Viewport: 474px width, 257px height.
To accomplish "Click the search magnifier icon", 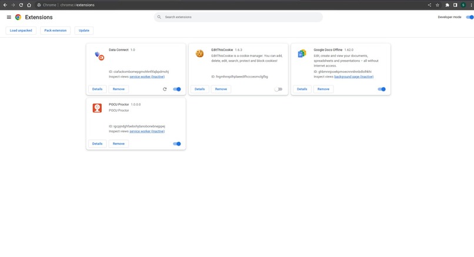I will (x=159, y=17).
